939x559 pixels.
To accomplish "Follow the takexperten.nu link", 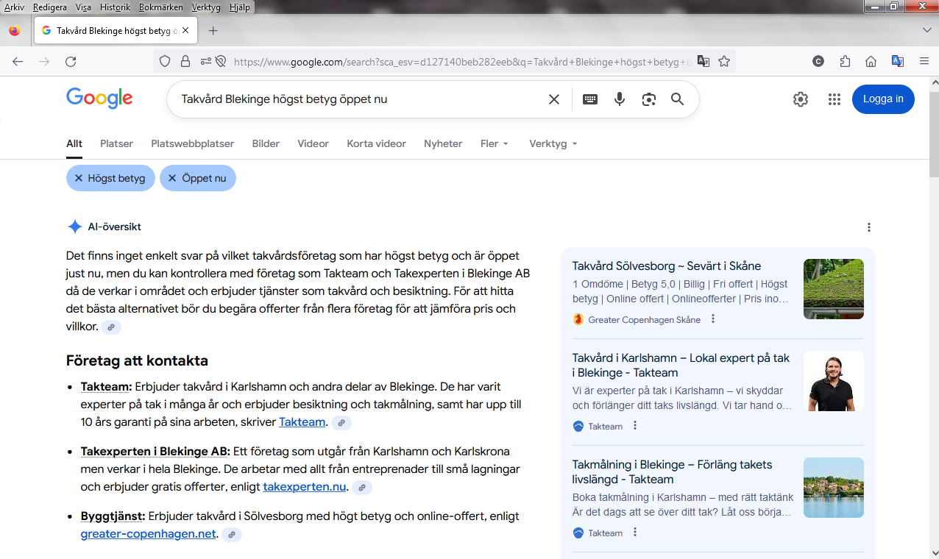I will pos(304,487).
